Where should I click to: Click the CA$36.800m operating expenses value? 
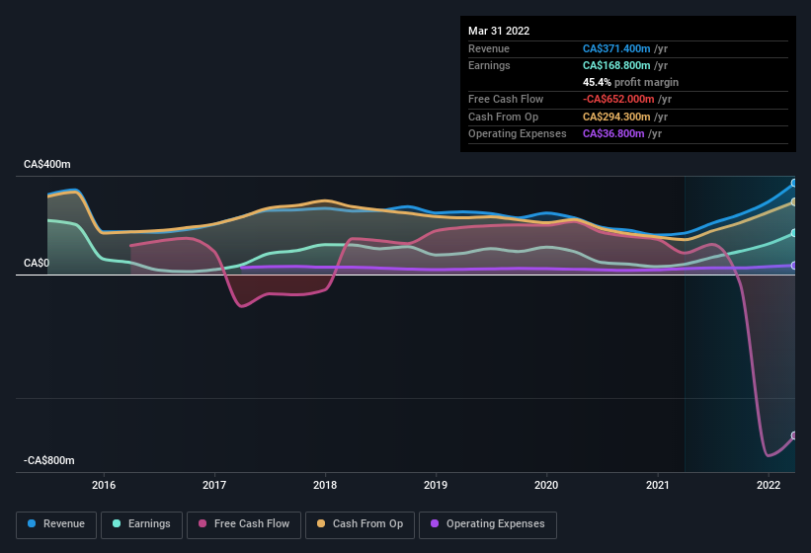613,134
